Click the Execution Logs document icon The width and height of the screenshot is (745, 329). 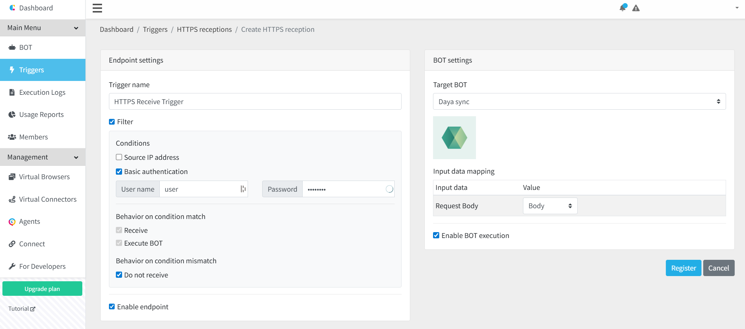12,92
